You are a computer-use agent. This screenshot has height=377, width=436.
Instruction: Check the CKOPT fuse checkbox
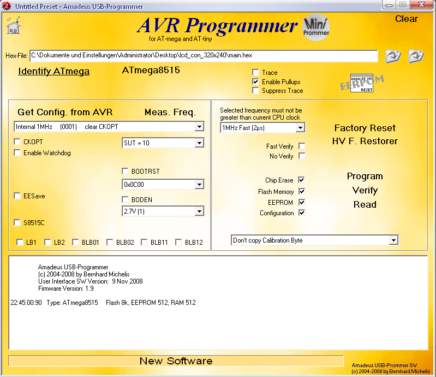[17, 142]
